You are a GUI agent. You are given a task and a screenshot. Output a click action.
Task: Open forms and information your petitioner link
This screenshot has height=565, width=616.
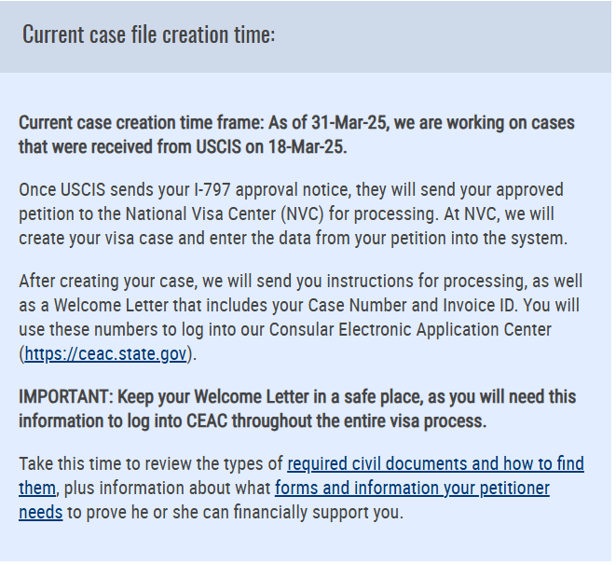pos(412,489)
